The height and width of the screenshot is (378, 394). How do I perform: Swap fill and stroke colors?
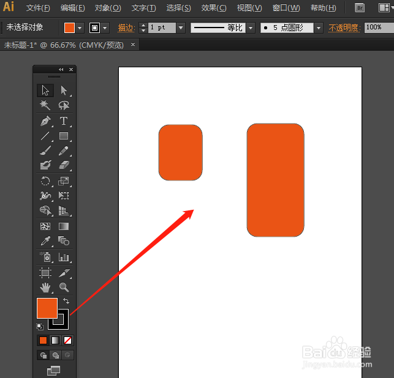coord(66,300)
